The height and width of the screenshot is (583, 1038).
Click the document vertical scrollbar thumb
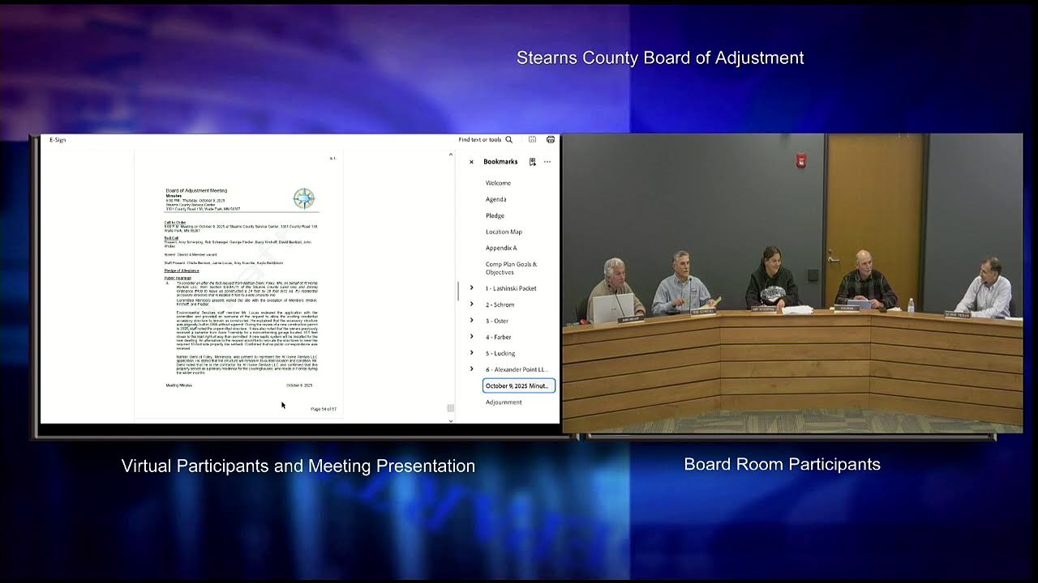pyautogui.click(x=451, y=408)
